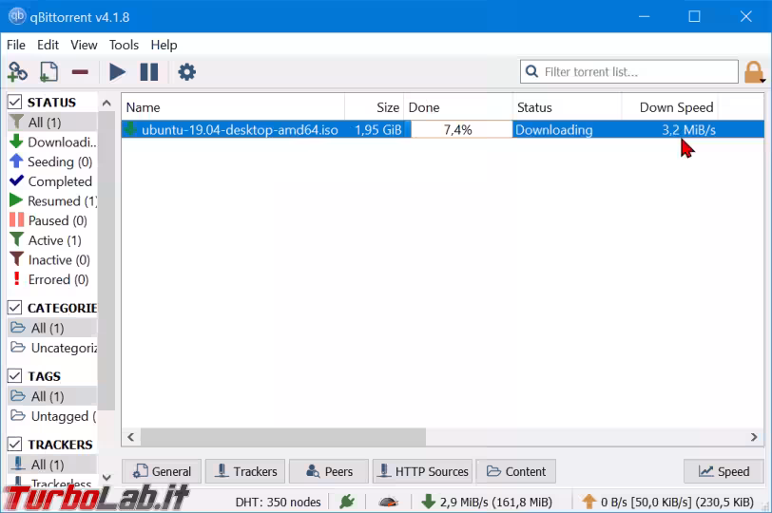Image resolution: width=772 pixels, height=513 pixels.
Task: Click the Add torrent link icon
Action: pos(18,72)
